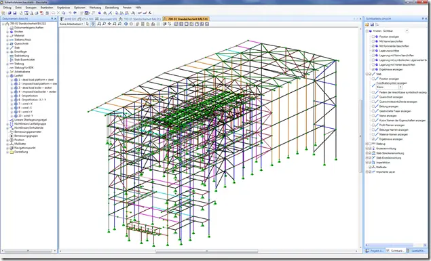Open the Ergebnisse menu

pyautogui.click(x=64, y=7)
